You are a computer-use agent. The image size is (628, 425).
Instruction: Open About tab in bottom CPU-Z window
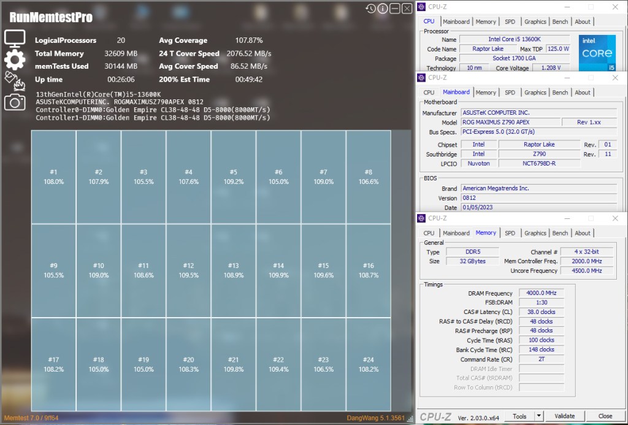click(583, 233)
